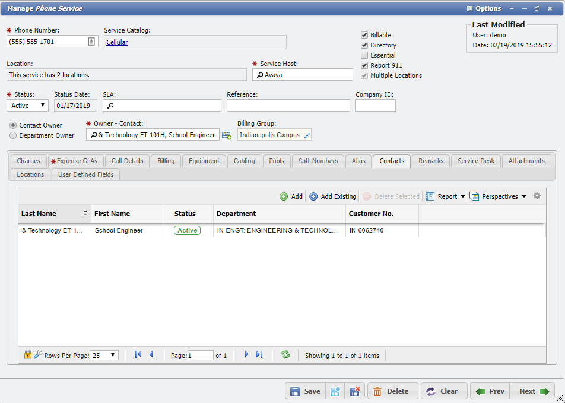The width and height of the screenshot is (565, 403).
Task: Click the wrench icon next to the lock
Action: coord(37,354)
